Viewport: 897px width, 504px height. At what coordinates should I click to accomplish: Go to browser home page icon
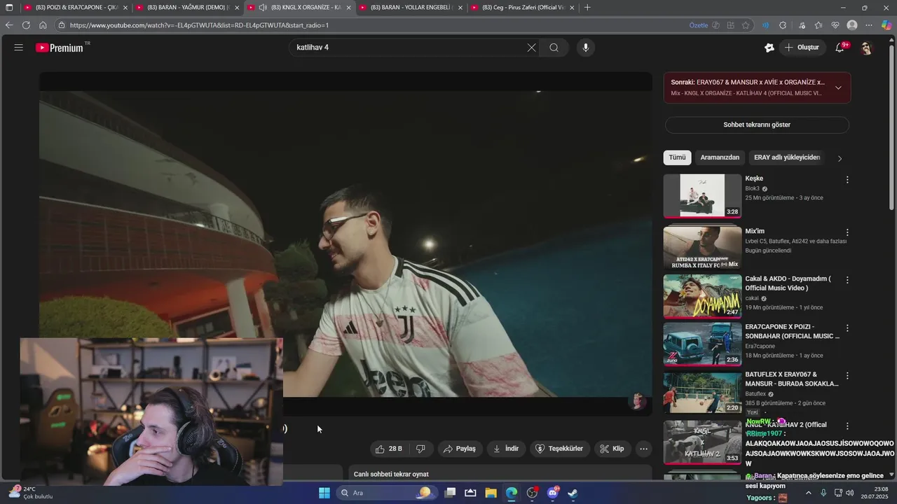43,25
